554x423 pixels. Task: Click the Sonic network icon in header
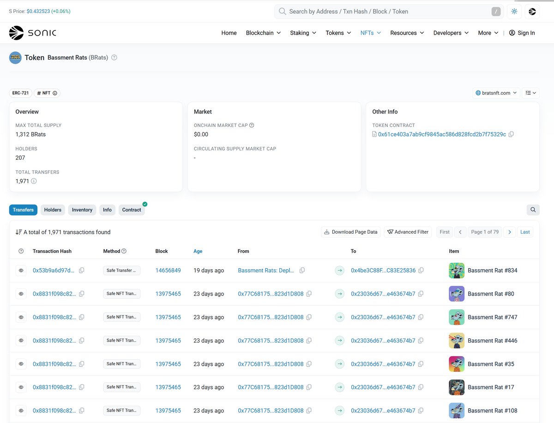coord(532,12)
